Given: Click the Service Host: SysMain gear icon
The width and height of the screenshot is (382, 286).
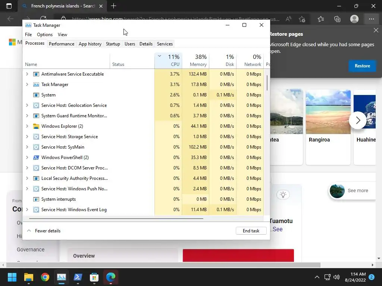Looking at the screenshot, I should point(36,147).
